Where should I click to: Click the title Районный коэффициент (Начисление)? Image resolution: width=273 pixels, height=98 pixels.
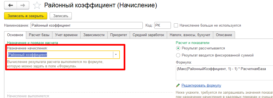101,5
